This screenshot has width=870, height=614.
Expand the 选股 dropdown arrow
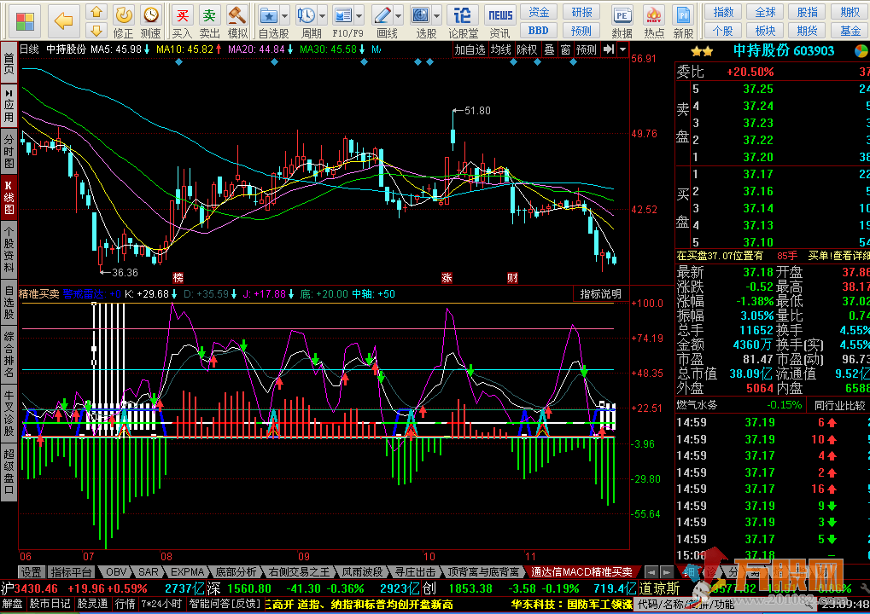436,15
